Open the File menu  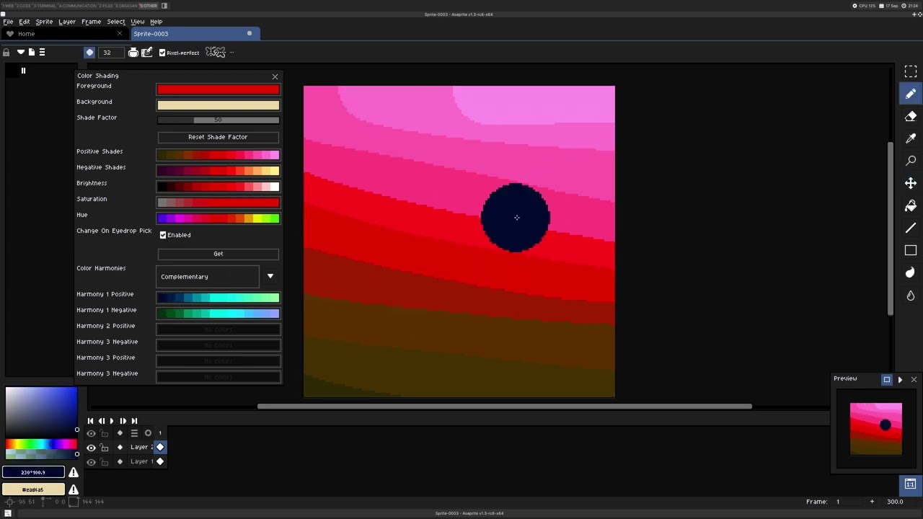click(x=8, y=22)
